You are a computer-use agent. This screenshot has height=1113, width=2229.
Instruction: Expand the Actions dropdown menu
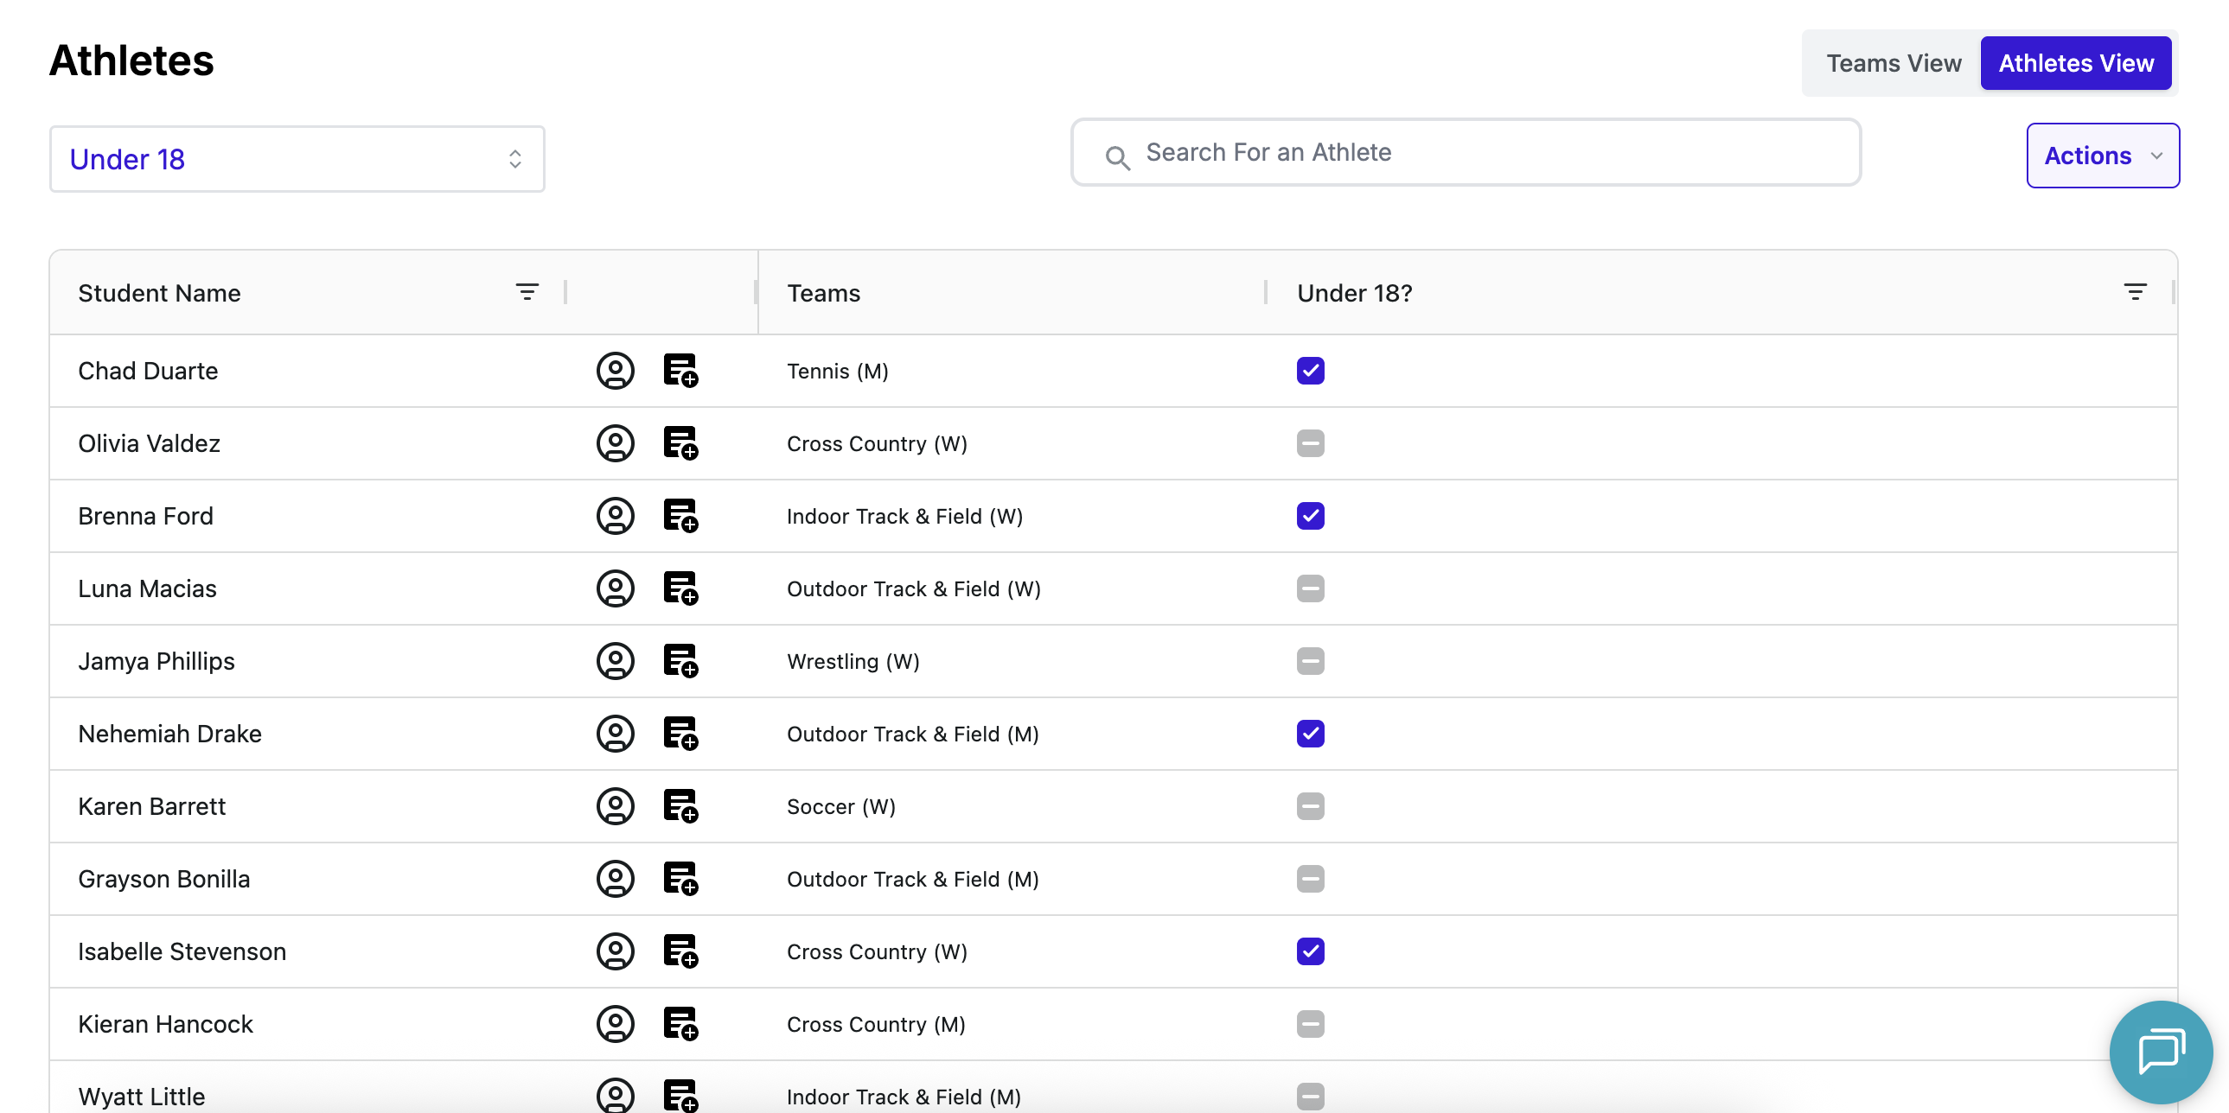point(2102,156)
